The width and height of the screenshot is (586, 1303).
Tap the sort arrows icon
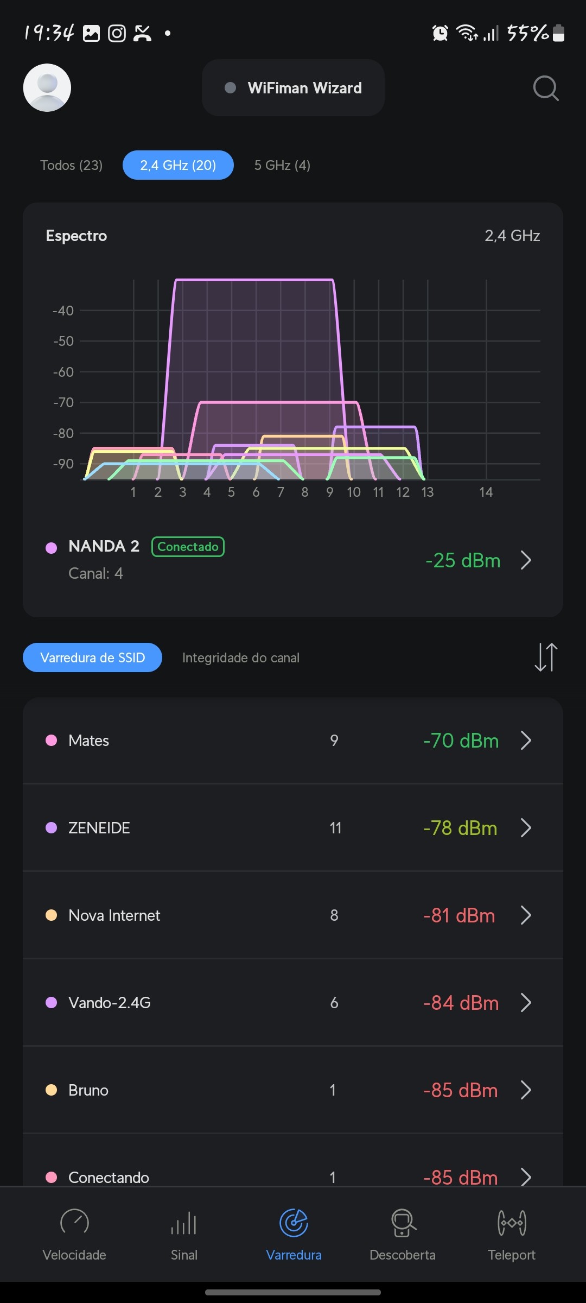(x=546, y=657)
